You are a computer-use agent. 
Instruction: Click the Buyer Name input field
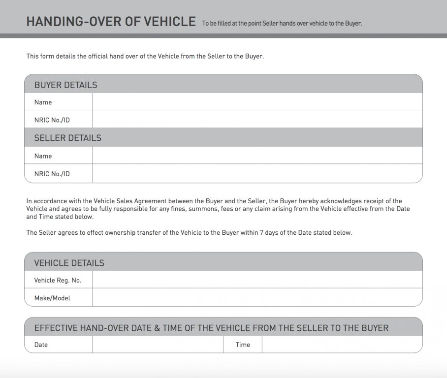coord(257,101)
